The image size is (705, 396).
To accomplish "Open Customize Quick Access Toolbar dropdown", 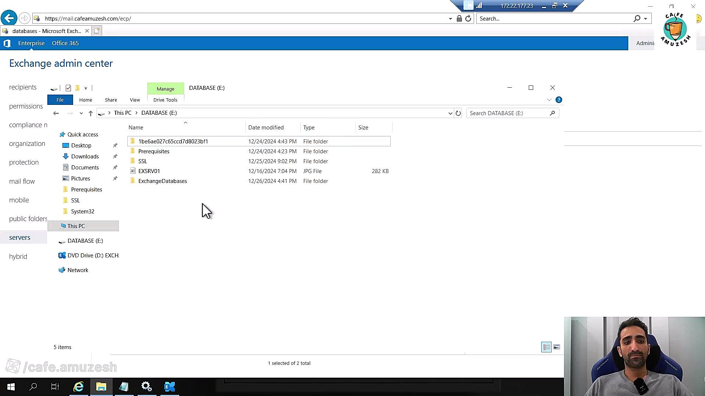I will click(x=86, y=88).
